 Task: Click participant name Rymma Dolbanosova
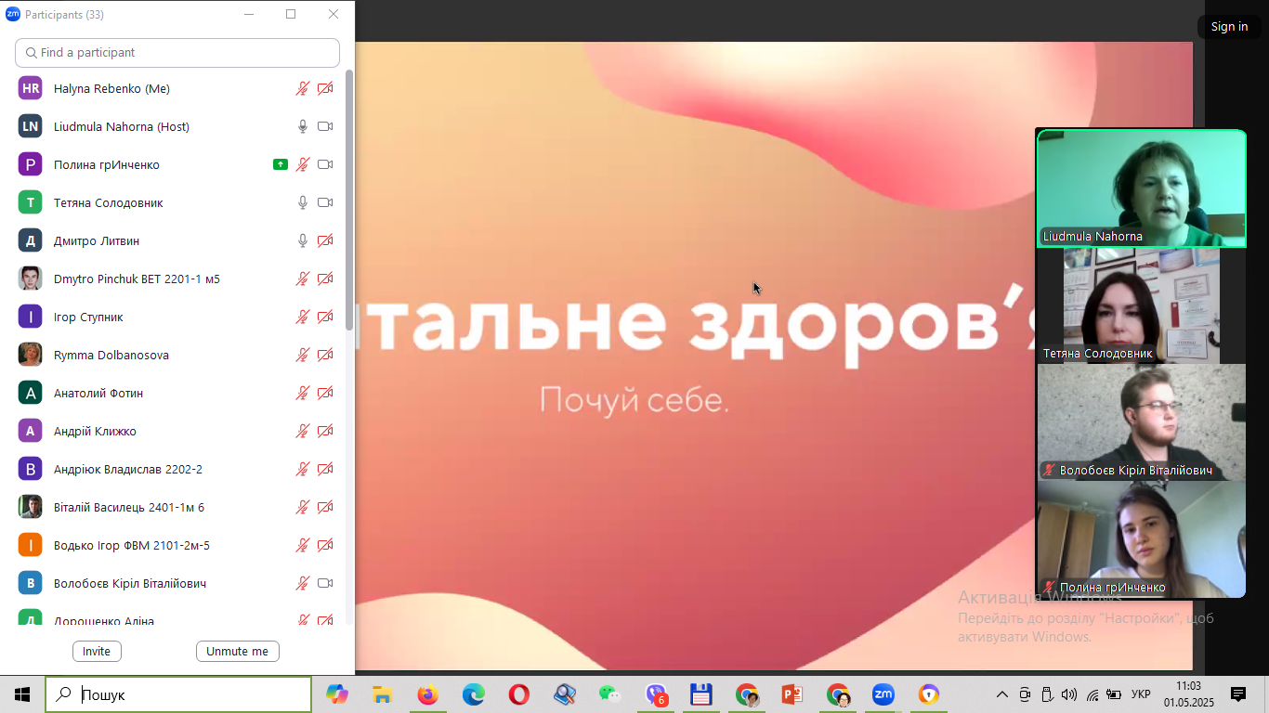(111, 355)
